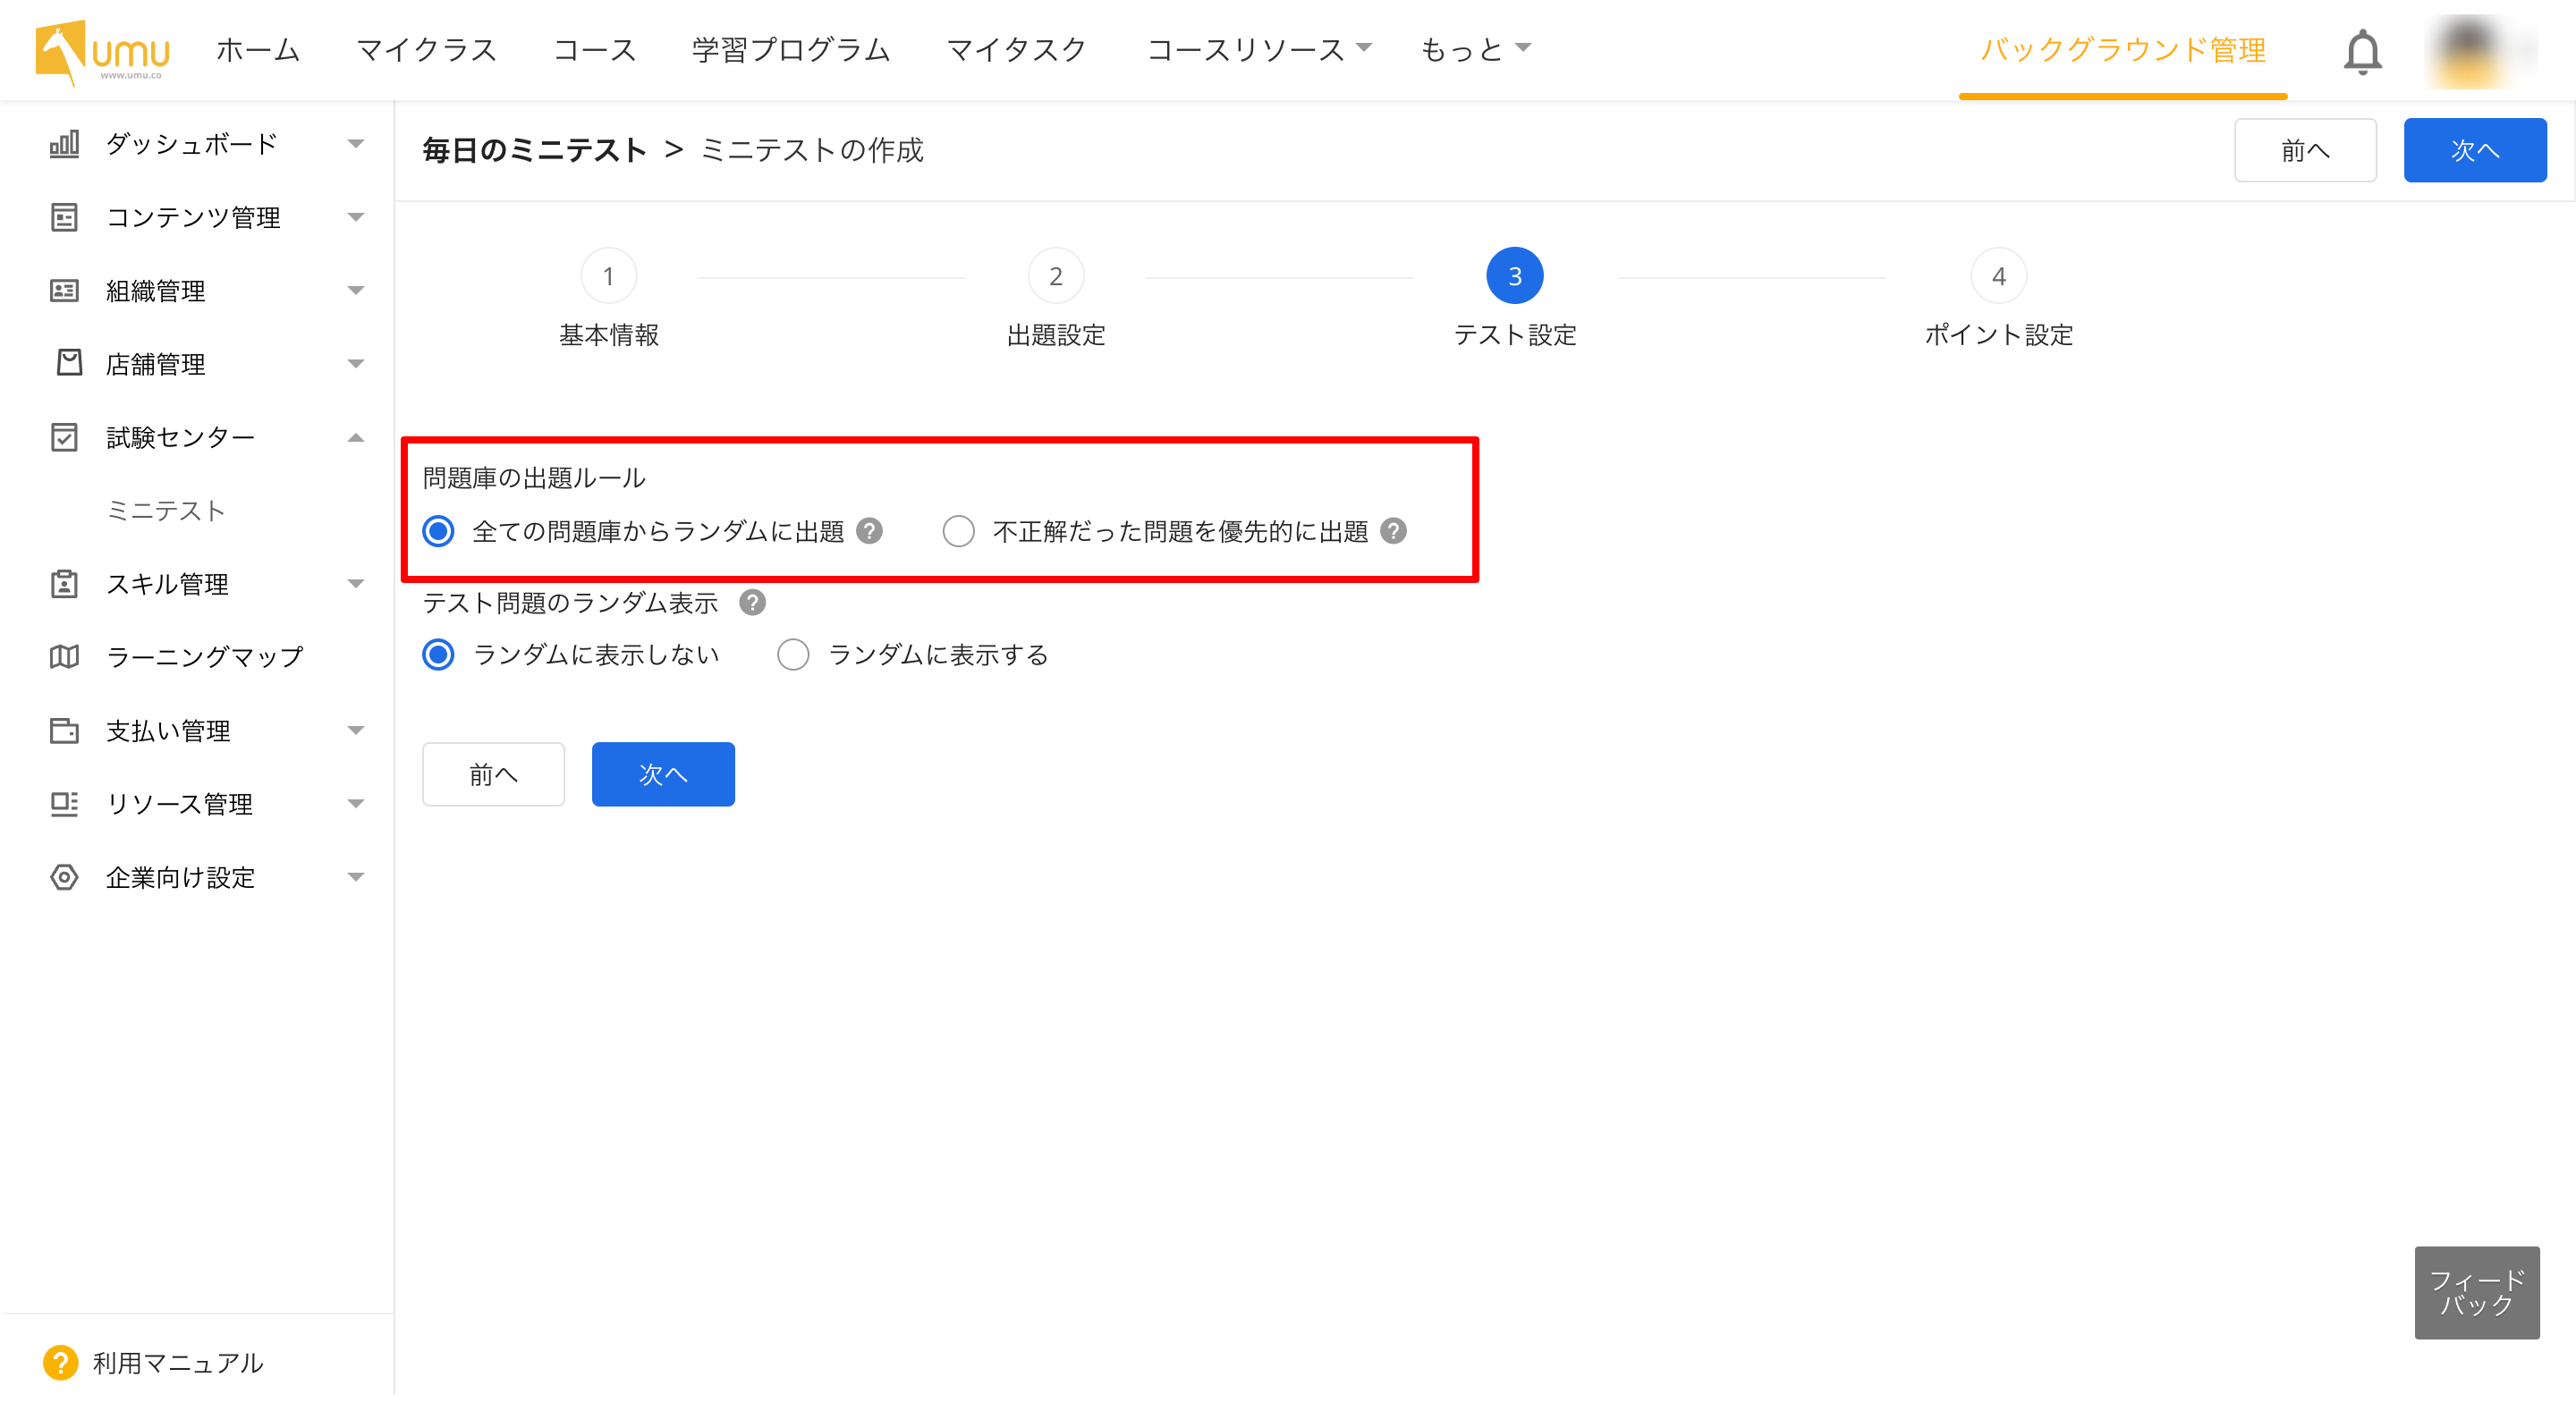Click the bottom blue 次へ button
Screen dimensions: 2576x1411
[663, 774]
